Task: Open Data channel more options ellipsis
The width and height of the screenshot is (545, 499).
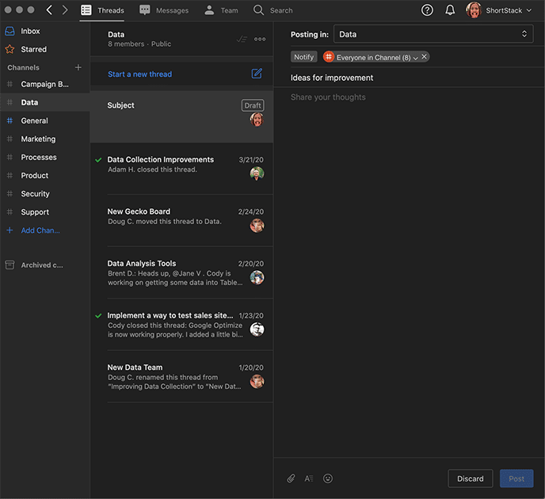Action: [260, 39]
